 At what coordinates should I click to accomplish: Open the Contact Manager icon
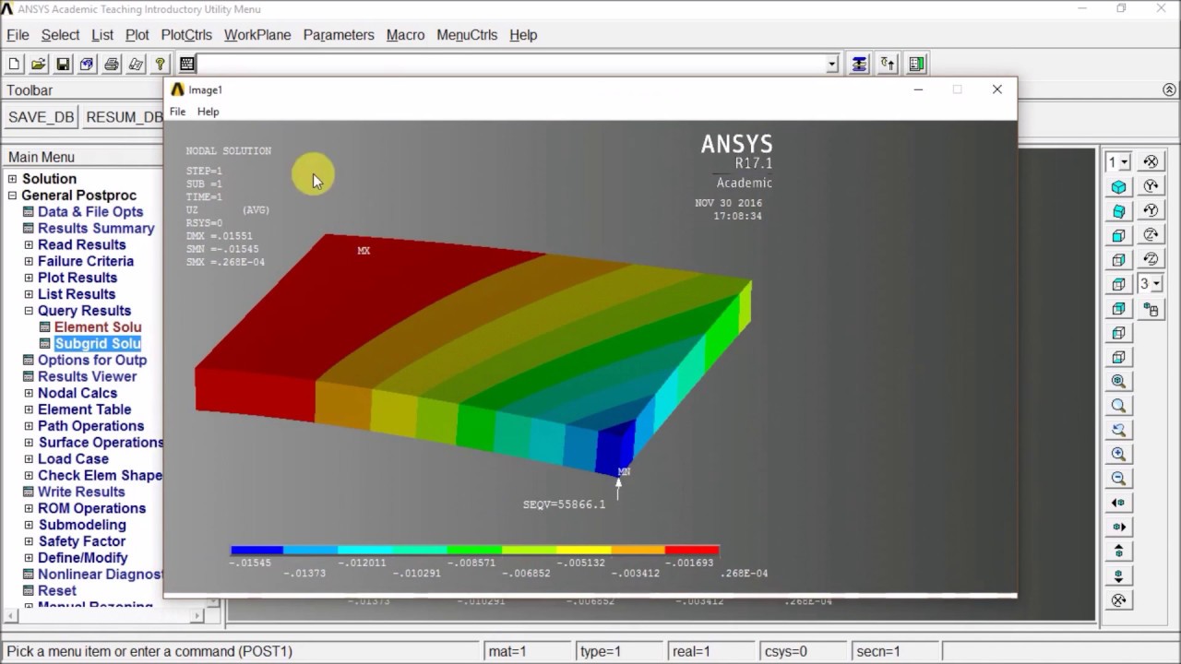point(916,64)
